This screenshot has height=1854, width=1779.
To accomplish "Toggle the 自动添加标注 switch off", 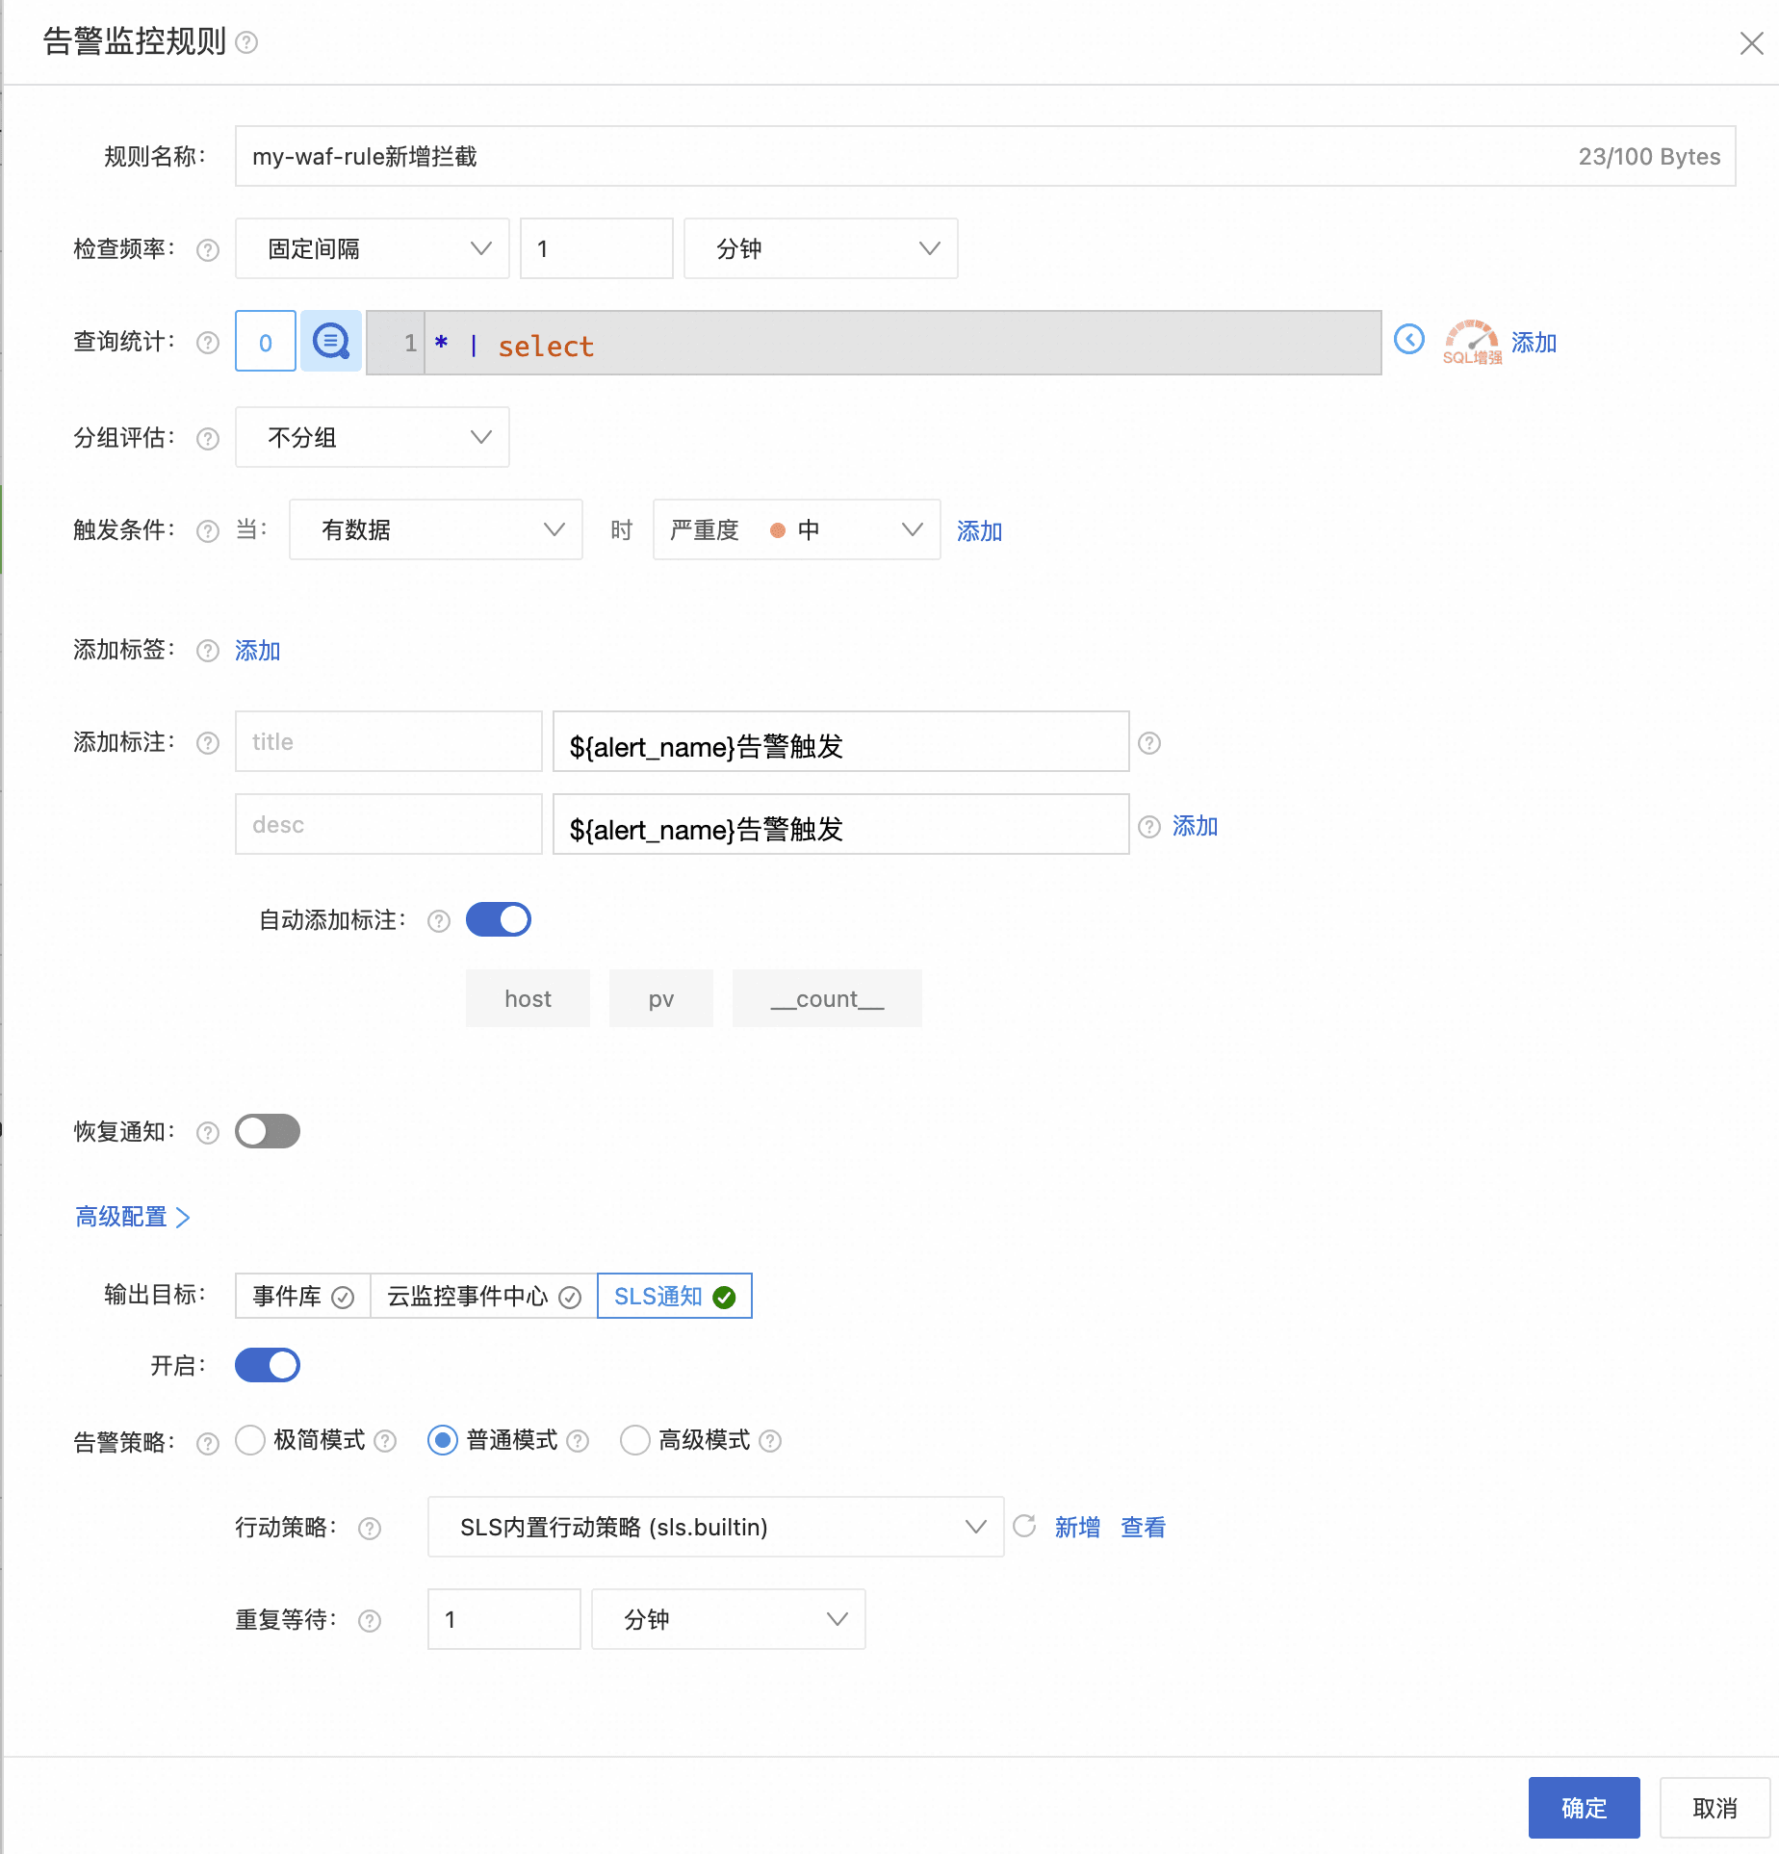I will [499, 919].
